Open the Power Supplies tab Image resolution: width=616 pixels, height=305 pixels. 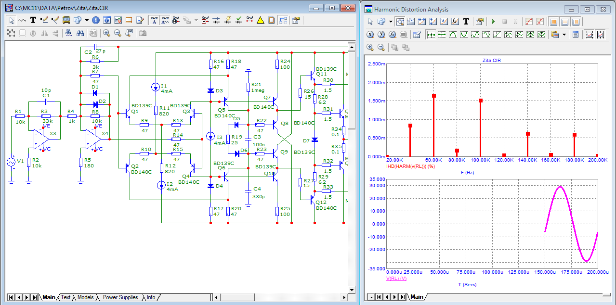point(120,297)
